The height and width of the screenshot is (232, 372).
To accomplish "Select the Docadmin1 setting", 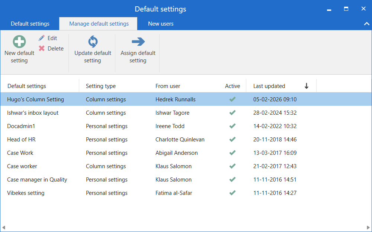I will click(21, 126).
